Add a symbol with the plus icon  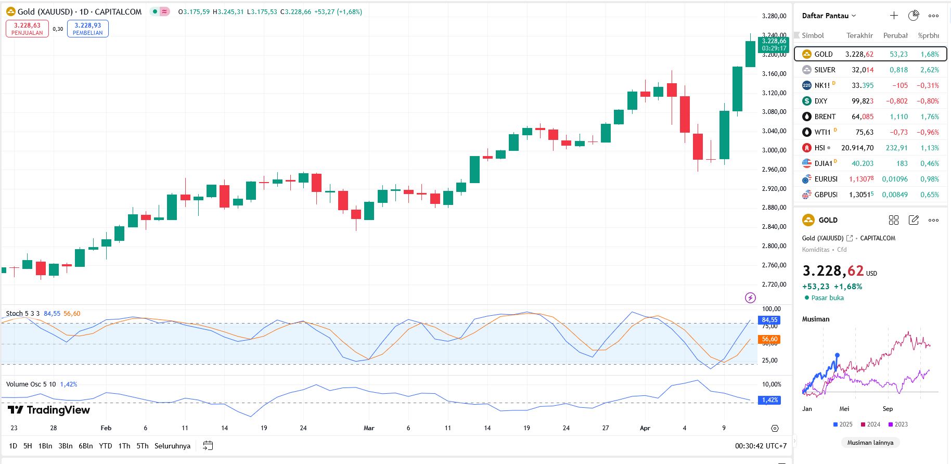click(x=894, y=16)
